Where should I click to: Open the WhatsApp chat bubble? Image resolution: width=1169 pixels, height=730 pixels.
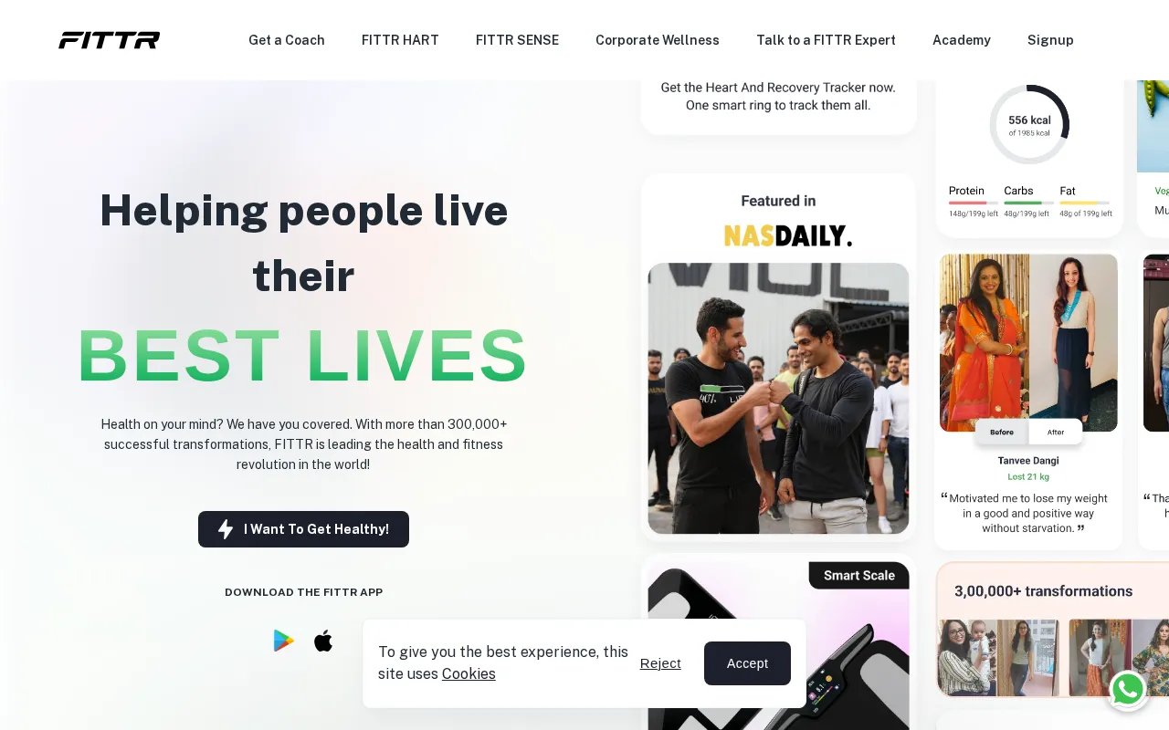point(1128,690)
